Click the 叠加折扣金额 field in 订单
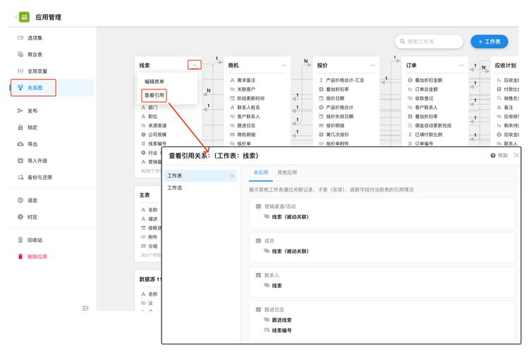 428,80
